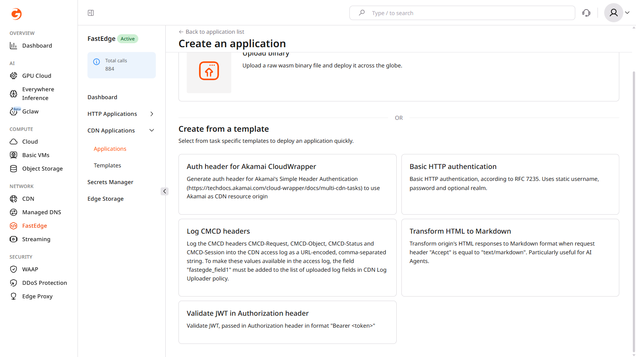Collapse the FastEdge submenu panel arrow
636x357 pixels.
pos(165,191)
